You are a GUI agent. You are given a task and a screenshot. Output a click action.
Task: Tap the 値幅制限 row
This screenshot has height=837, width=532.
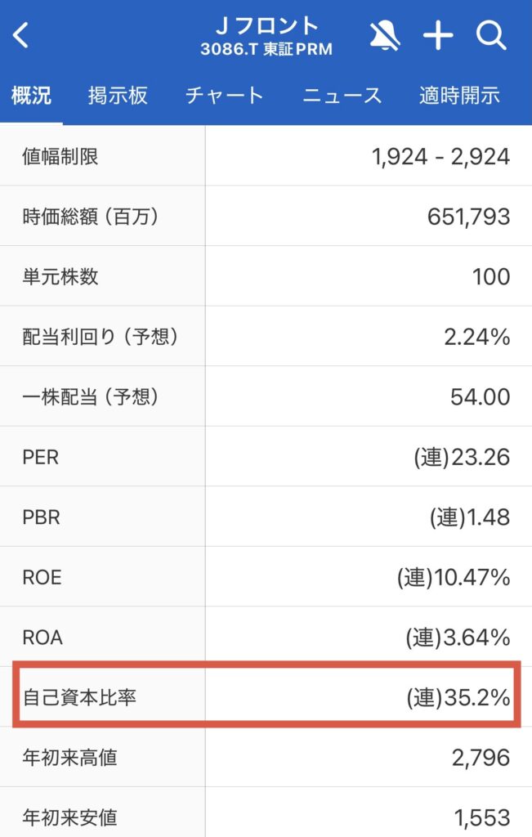click(266, 156)
